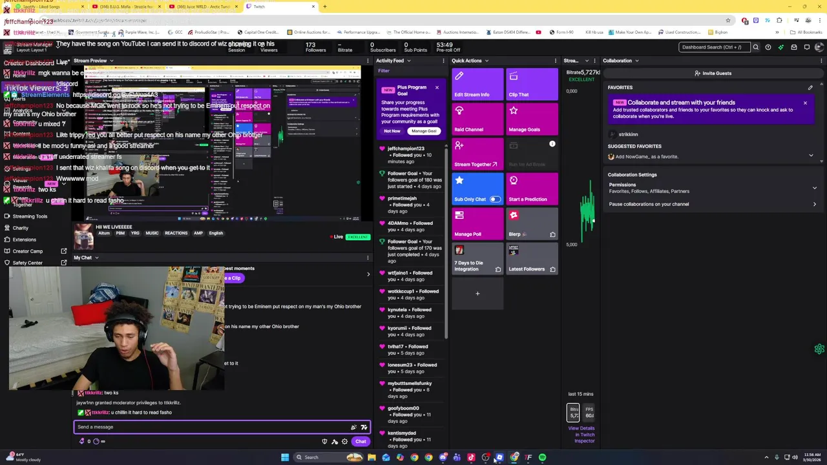827x465 pixels.
Task: Open the Stream health panel dropdown
Action: 586,61
